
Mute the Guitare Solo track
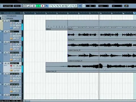5,63
